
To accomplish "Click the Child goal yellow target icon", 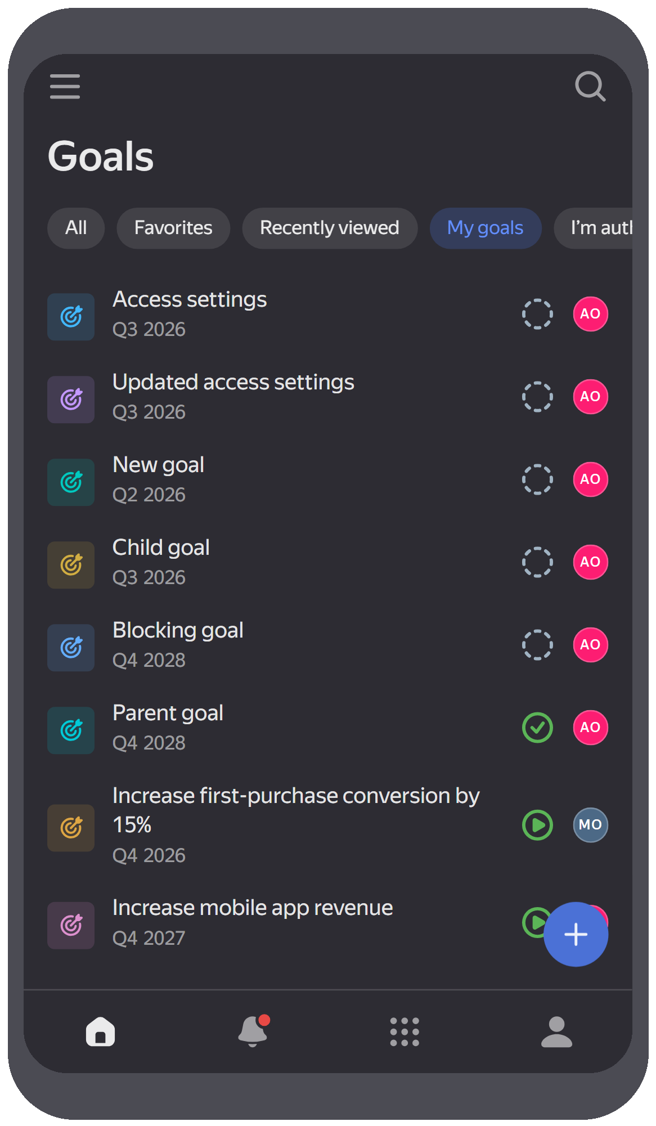I will pyautogui.click(x=71, y=565).
